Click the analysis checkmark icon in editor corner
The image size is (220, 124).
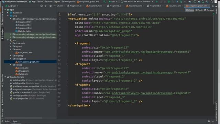(214, 14)
